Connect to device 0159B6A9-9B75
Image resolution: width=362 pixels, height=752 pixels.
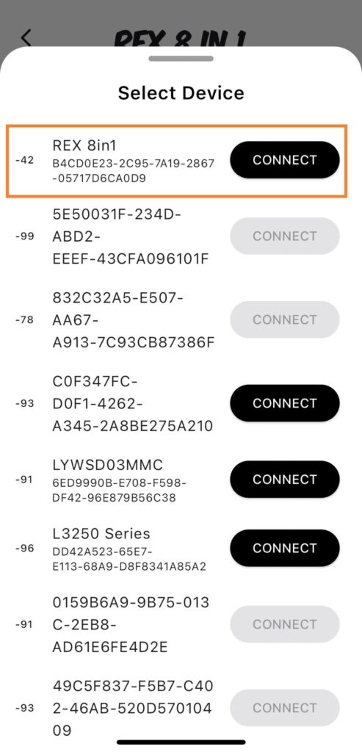pos(285,624)
